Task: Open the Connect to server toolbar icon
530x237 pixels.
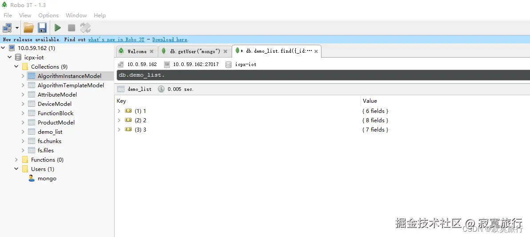Action: pos(7,28)
